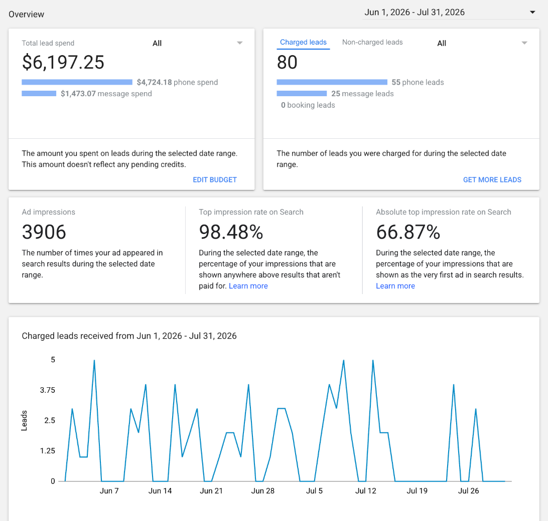This screenshot has width=548, height=521.
Task: Click the Jul 19 axis label
Action: (417, 490)
